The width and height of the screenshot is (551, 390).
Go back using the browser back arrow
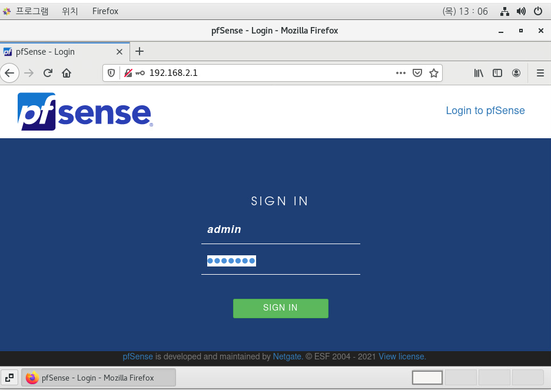click(x=9, y=73)
